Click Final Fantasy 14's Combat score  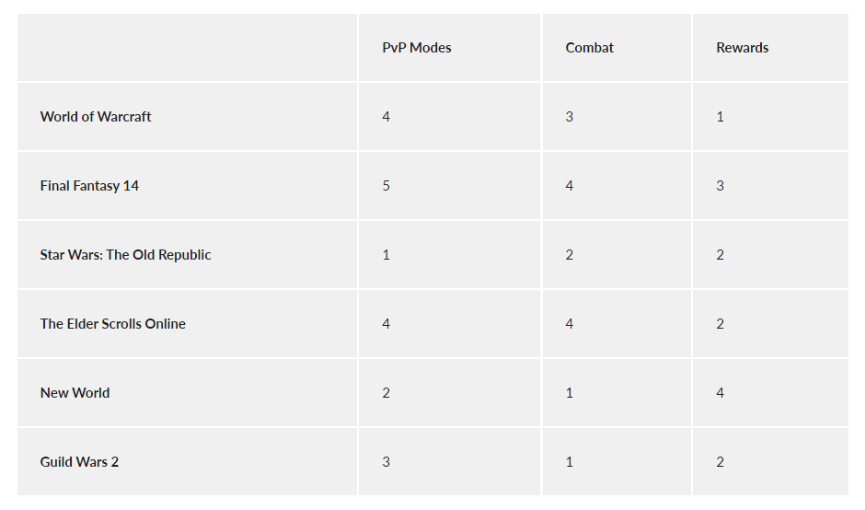click(x=570, y=186)
